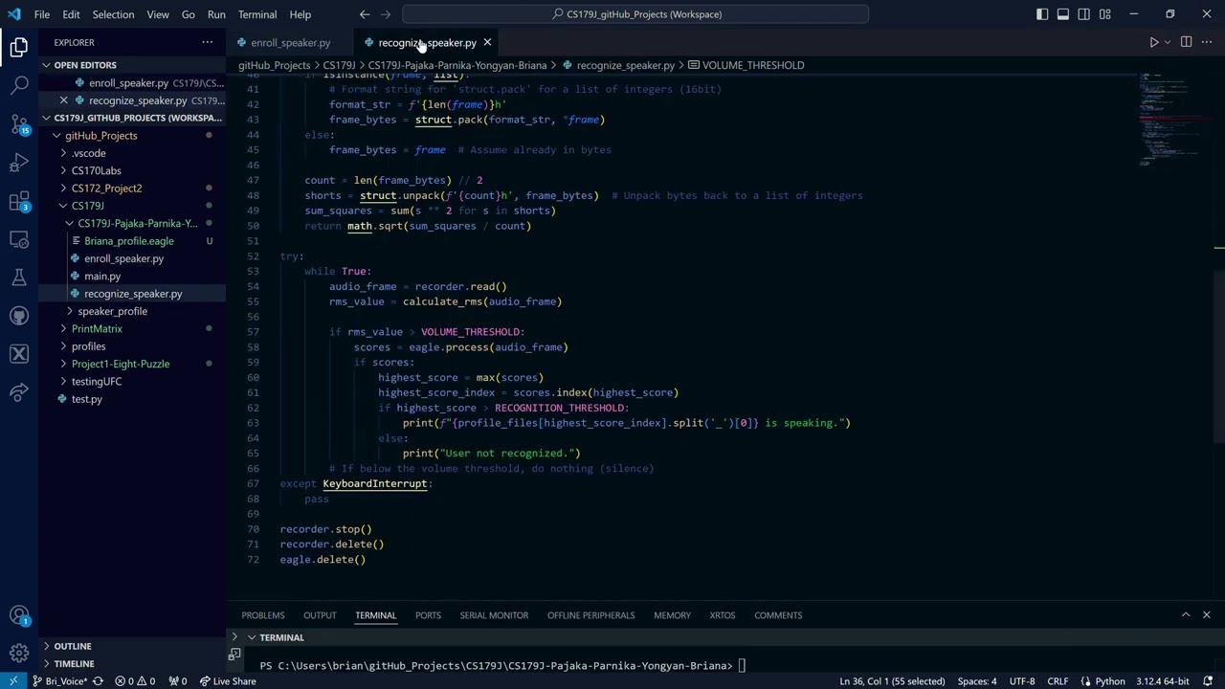Screen dimensions: 1225x689
Task: Go forward with navigation arrow
Action: (x=386, y=14)
